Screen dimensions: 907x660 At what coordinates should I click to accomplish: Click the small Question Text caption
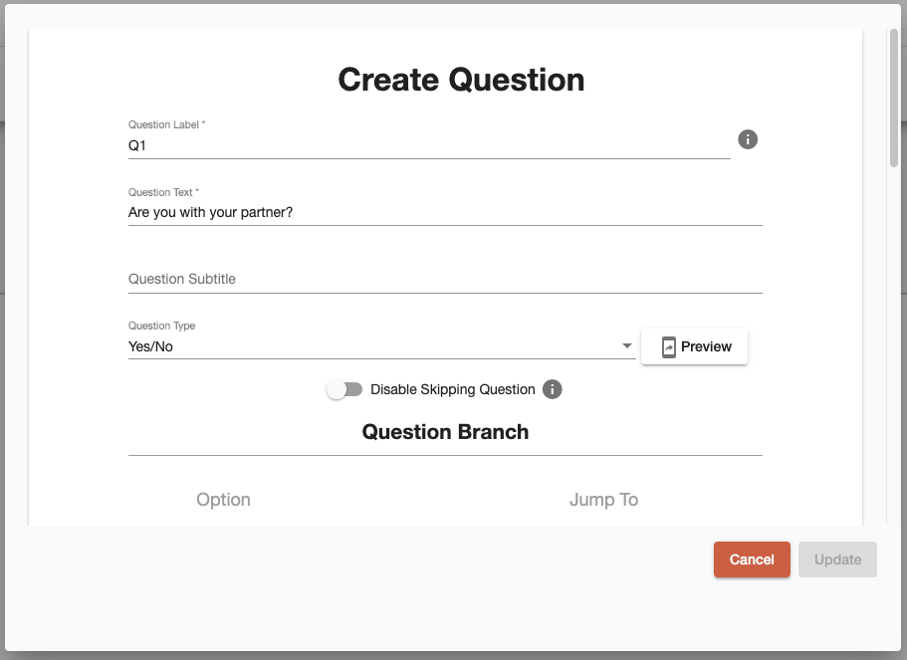pyautogui.click(x=163, y=192)
